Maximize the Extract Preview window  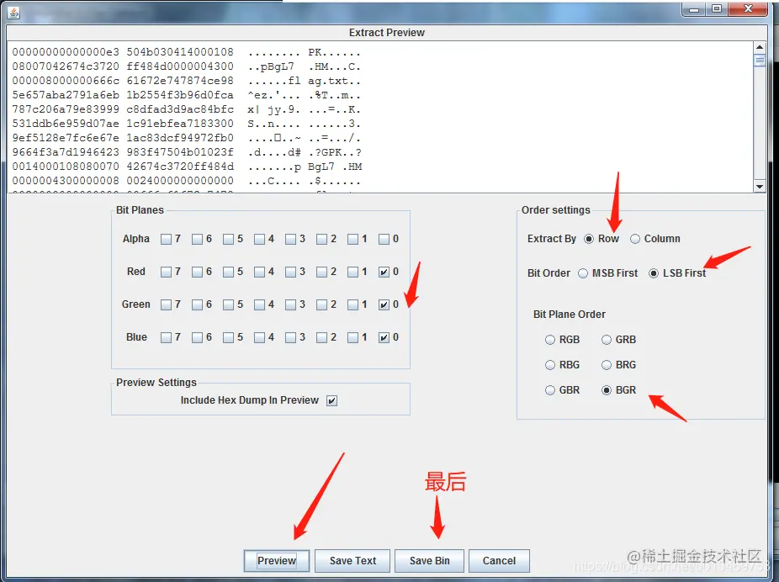pyautogui.click(x=717, y=9)
